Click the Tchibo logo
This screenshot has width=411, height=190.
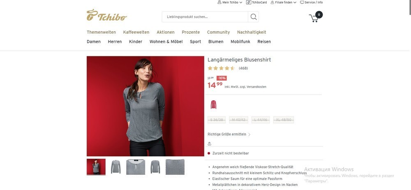tap(107, 15)
